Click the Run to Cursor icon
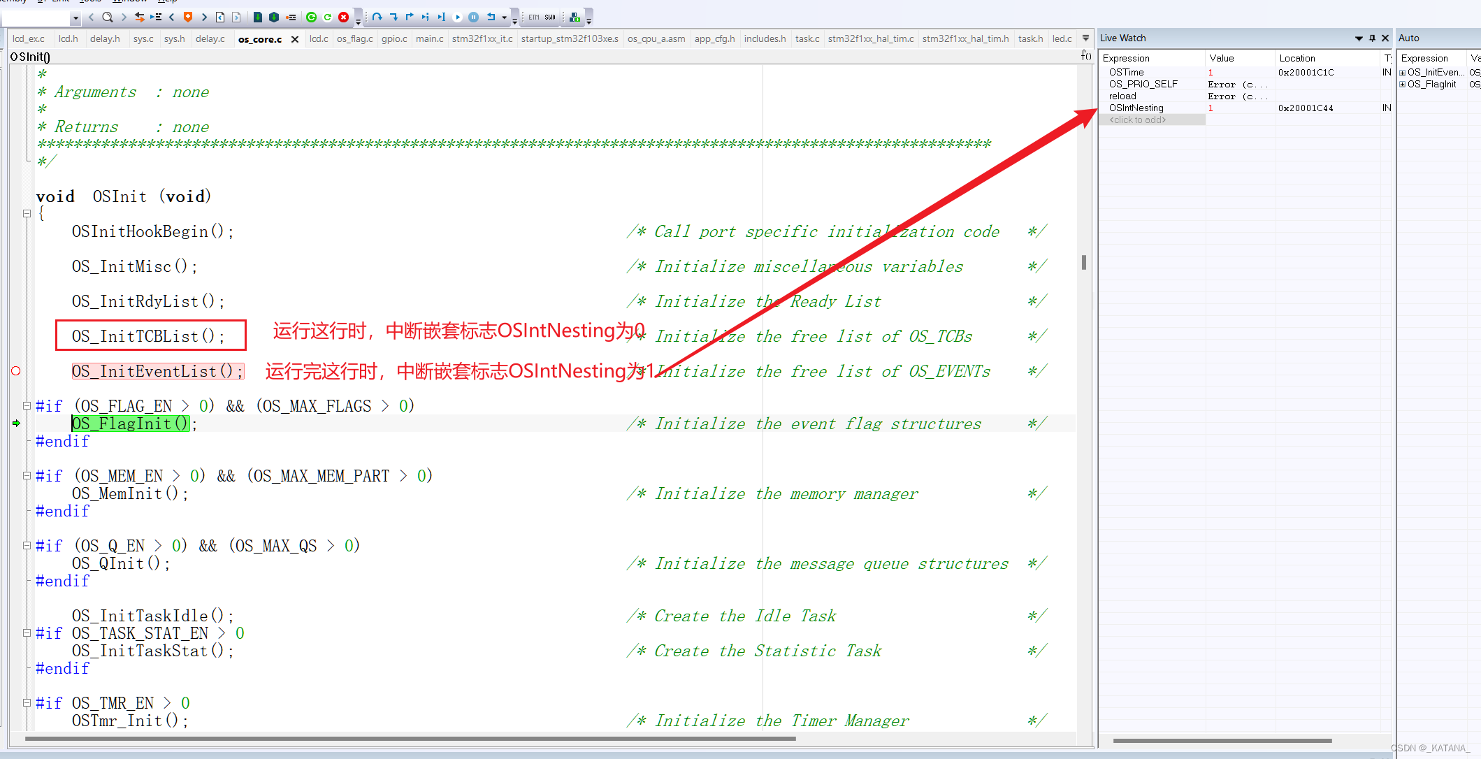Image resolution: width=1481 pixels, height=759 pixels. click(442, 17)
